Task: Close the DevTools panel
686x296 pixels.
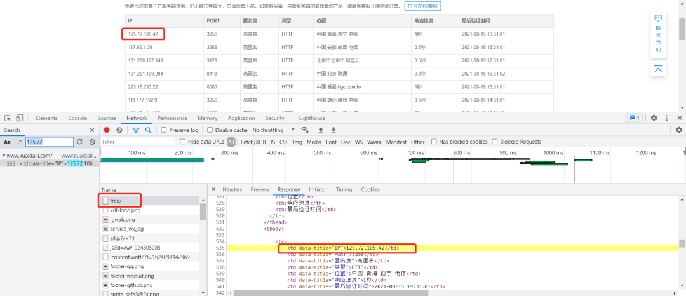Action: point(680,118)
